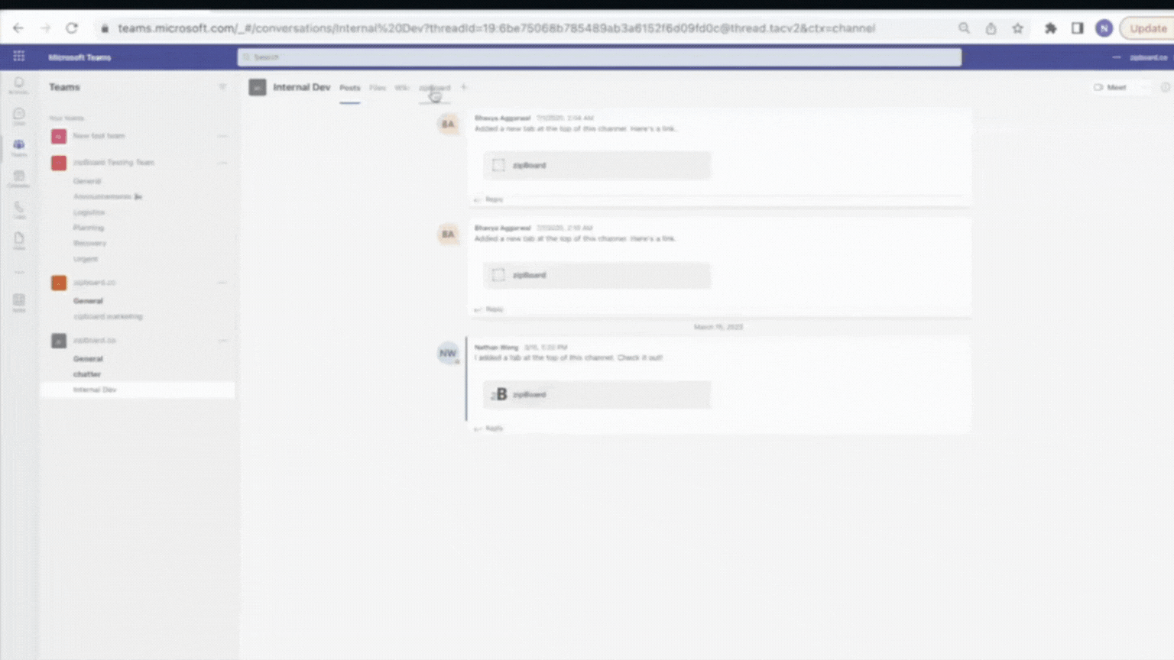
Task: Open Calls from the left rail
Action: click(x=19, y=210)
